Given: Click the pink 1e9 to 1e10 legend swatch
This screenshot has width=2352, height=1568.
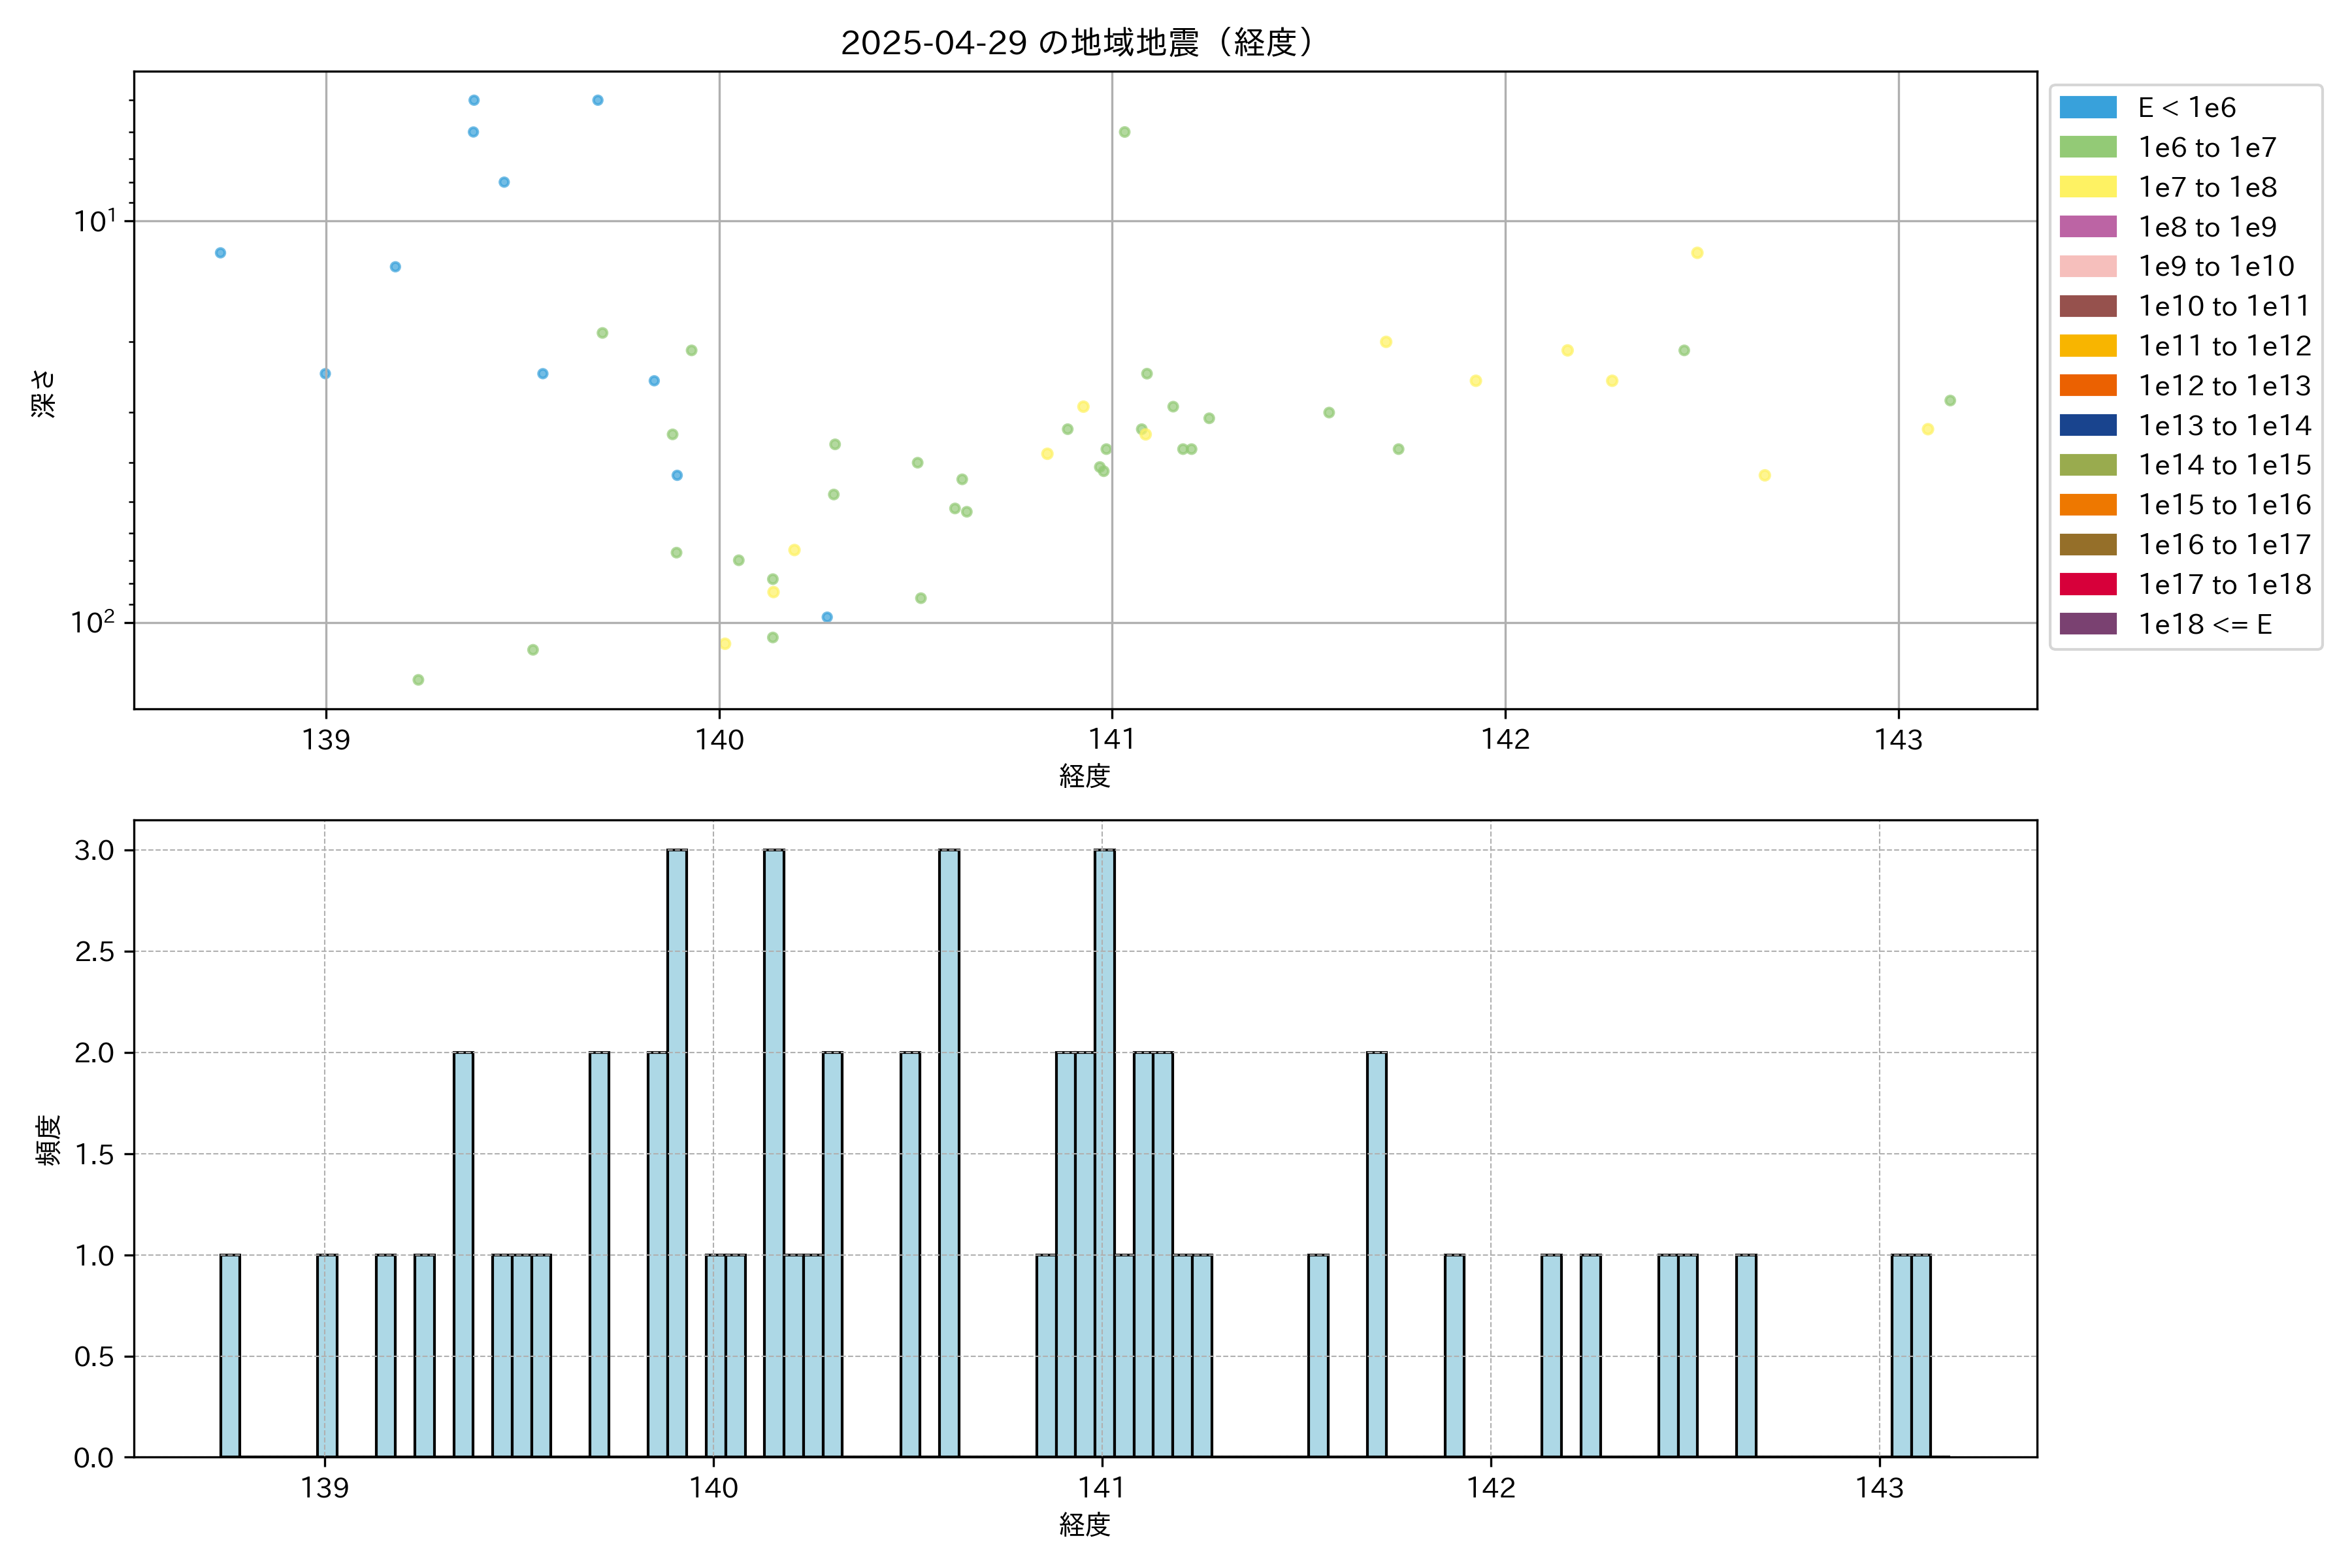Looking at the screenshot, I should (x=2087, y=267).
